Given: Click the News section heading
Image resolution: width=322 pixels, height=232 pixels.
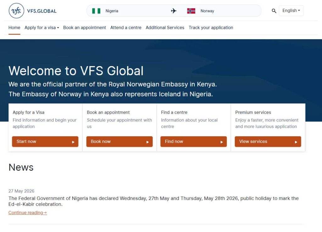Looking at the screenshot, I should (x=21, y=167).
